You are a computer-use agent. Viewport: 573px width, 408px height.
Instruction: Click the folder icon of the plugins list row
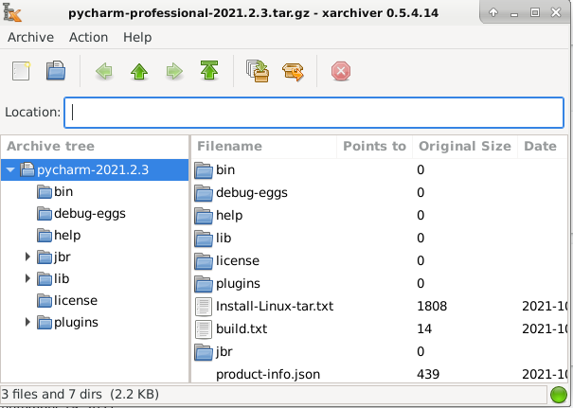coord(204,284)
